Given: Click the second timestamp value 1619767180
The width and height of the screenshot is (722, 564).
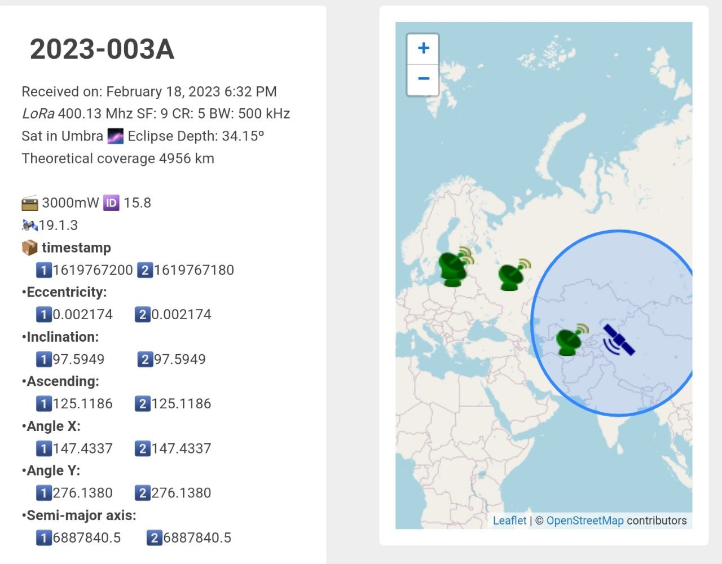Looking at the screenshot, I should [193, 270].
